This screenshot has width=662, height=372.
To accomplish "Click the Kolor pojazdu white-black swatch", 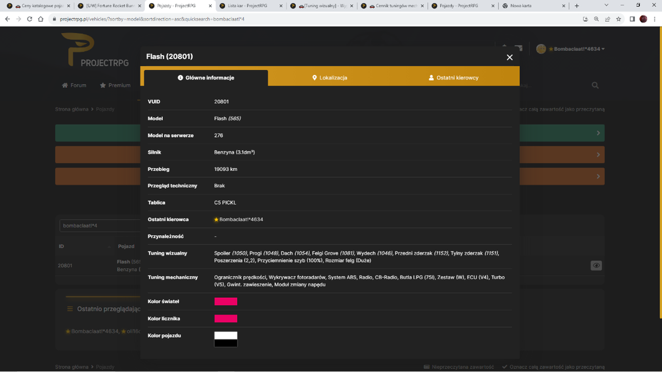I will [x=226, y=339].
